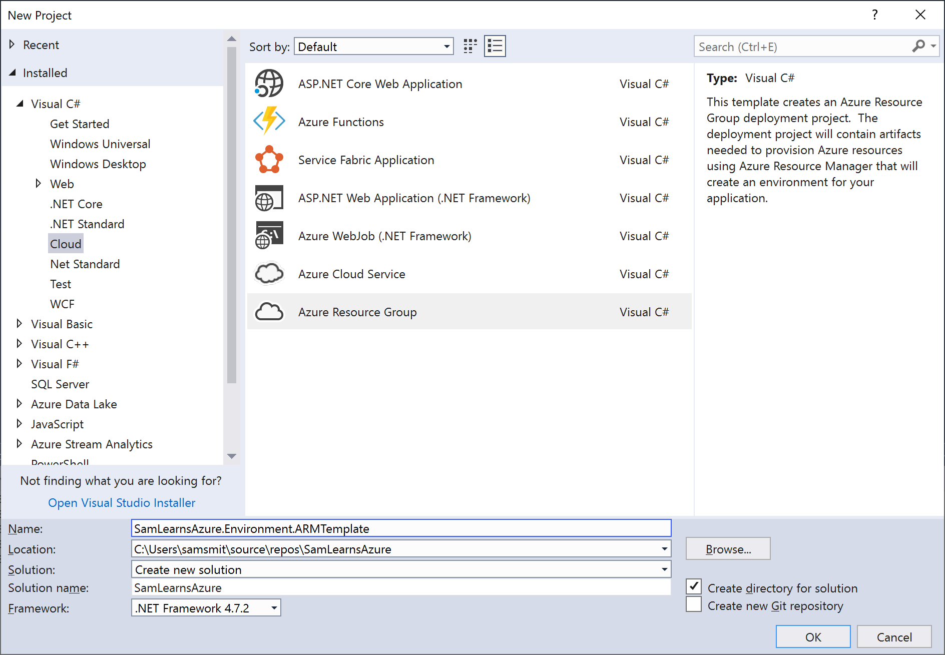Select the Windows Desktop category

click(x=98, y=164)
